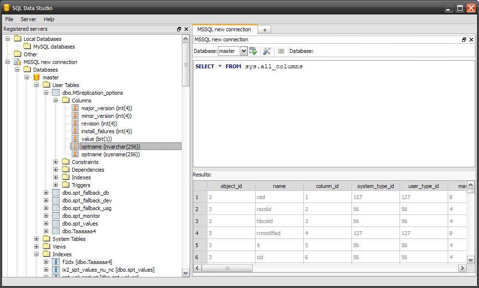Run the SQL query with execute icon
The width and height of the screenshot is (479, 288).
click(x=253, y=51)
